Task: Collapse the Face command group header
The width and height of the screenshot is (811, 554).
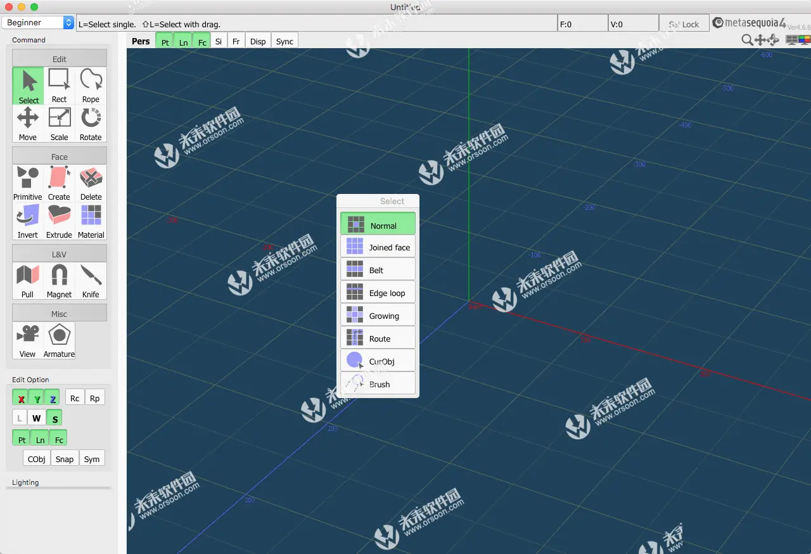Action: pos(60,157)
